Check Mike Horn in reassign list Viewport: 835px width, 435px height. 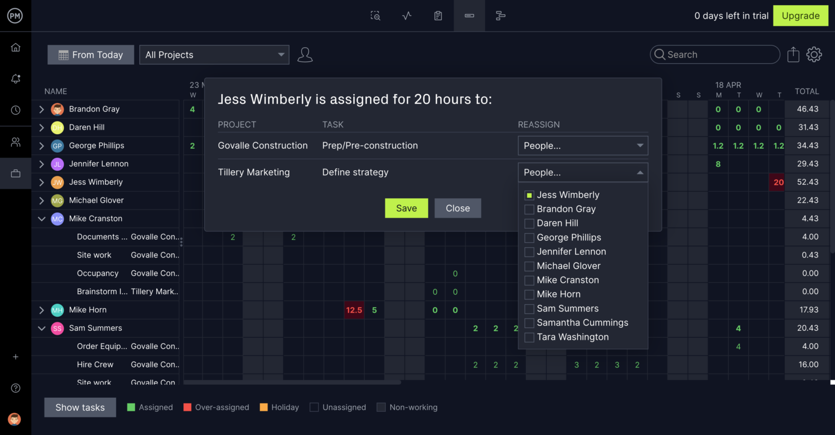(x=529, y=294)
